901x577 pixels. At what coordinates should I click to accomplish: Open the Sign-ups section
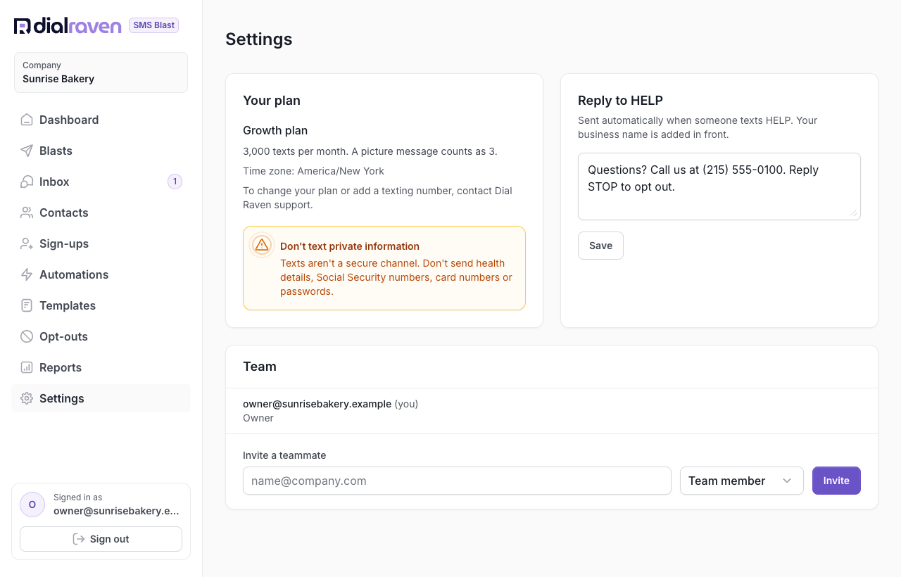pos(101,243)
